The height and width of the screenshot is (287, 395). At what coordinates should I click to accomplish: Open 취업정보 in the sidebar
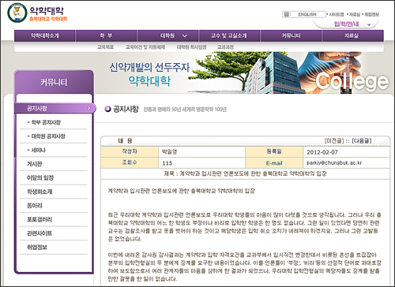[x=37, y=248]
